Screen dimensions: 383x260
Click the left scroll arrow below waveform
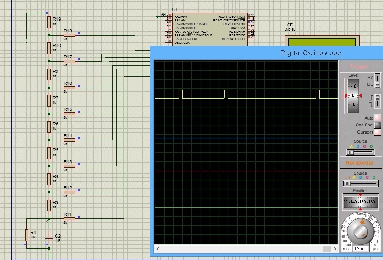158,249
